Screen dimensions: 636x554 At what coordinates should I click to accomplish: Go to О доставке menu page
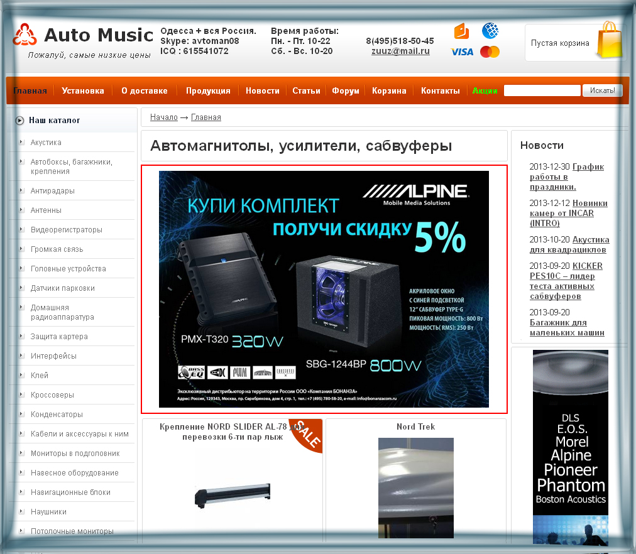tap(145, 91)
